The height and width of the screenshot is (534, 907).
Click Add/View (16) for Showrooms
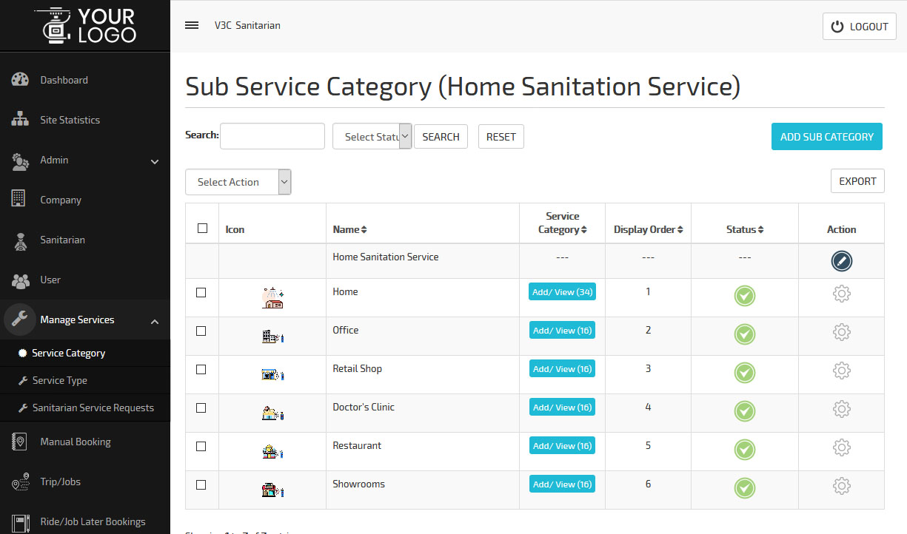[x=563, y=484]
